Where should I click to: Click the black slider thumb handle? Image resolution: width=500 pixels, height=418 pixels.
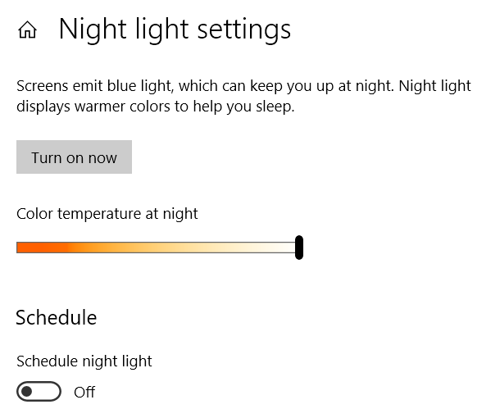tap(299, 248)
